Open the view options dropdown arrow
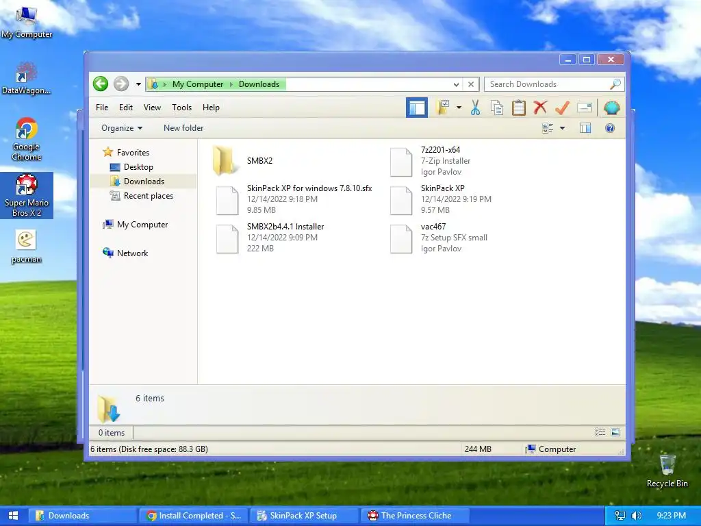The height and width of the screenshot is (526, 701). tap(563, 128)
